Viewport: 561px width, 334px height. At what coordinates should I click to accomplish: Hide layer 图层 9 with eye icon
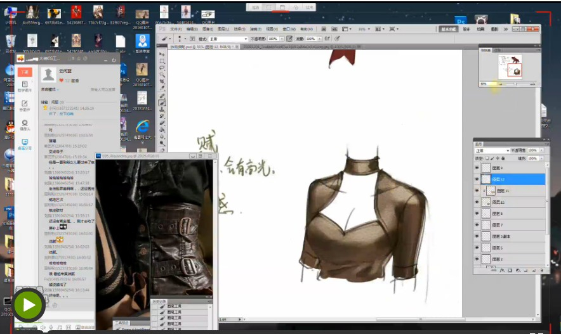coord(477,168)
